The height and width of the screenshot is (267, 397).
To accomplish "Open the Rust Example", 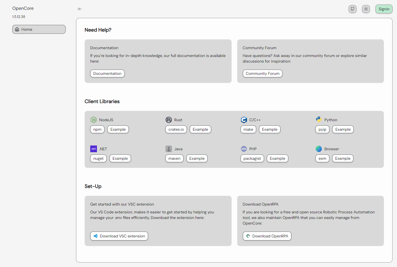I will tap(200, 129).
